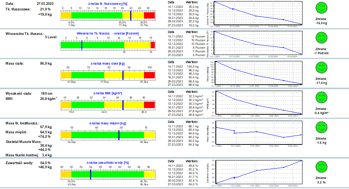Click the green smiley for body fat change
349x189 pixels.
[321, 8]
